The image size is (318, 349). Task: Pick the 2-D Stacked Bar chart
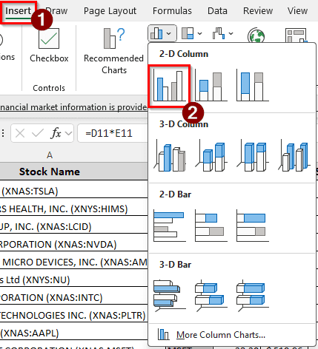(211, 226)
